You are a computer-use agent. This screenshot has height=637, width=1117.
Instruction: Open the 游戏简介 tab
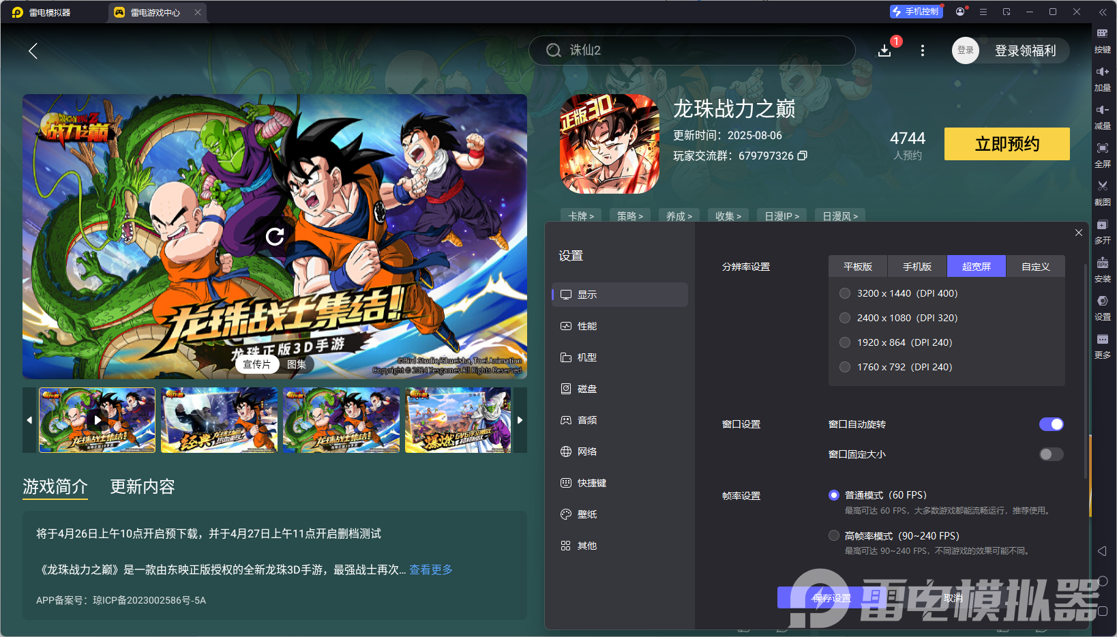coord(55,486)
